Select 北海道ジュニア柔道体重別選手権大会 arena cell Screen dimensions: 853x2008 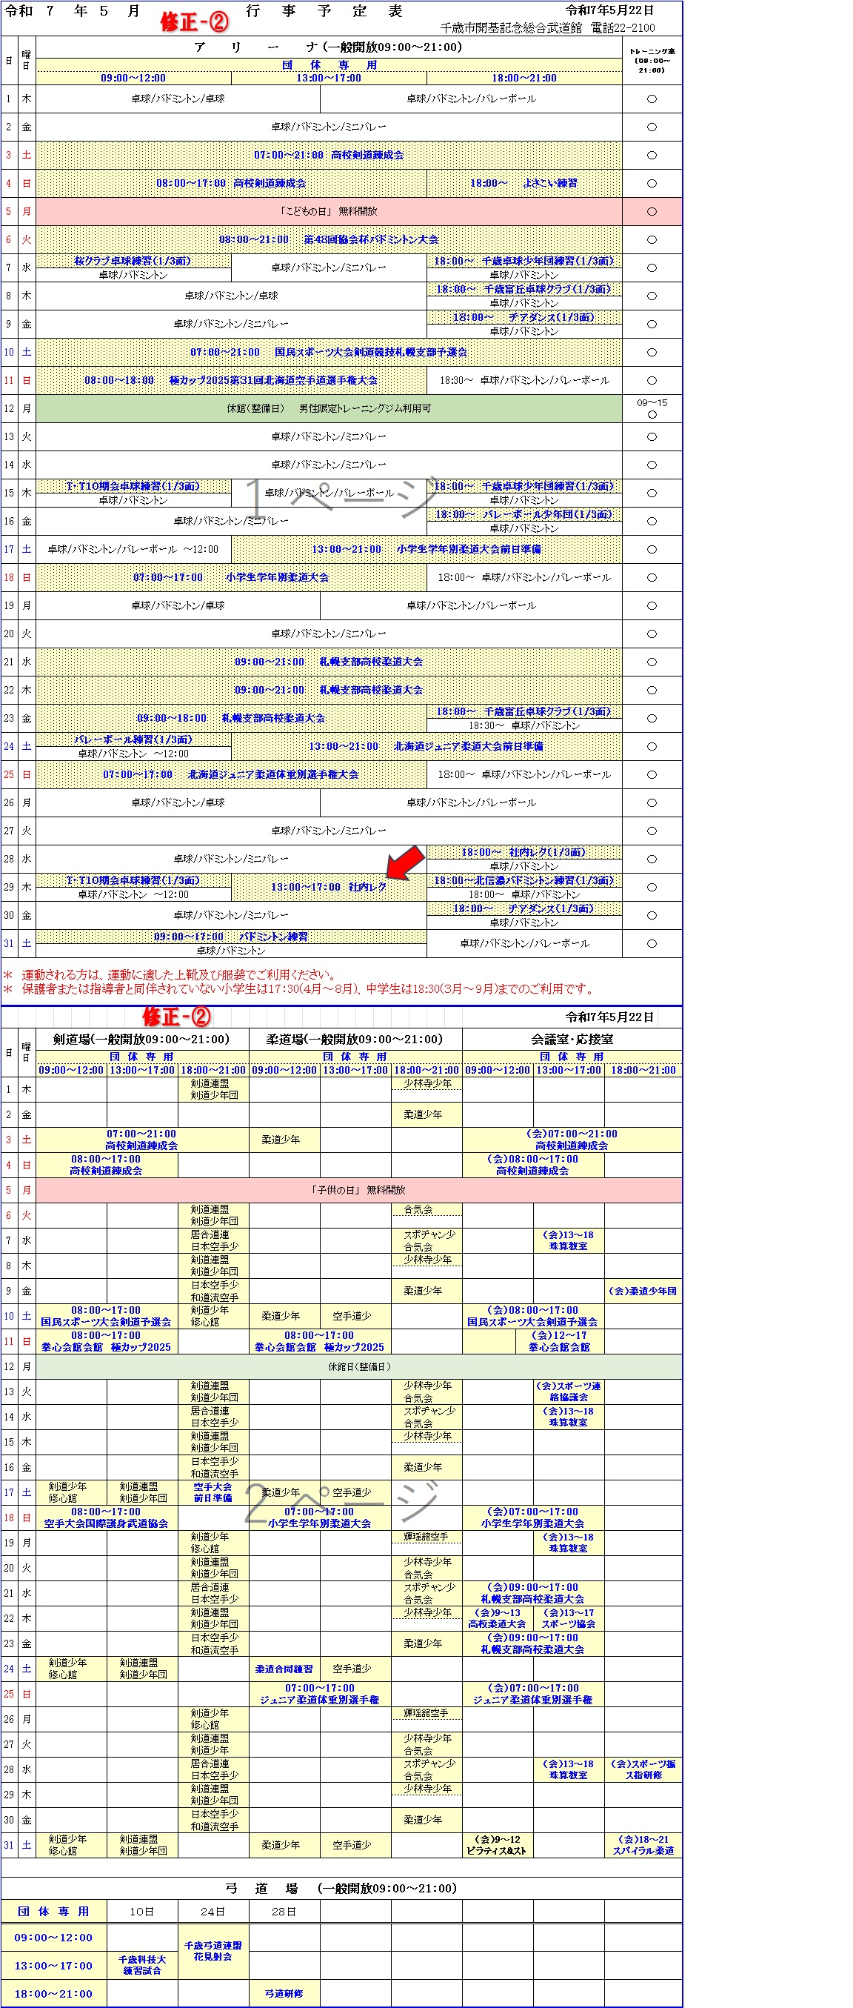pos(231,775)
